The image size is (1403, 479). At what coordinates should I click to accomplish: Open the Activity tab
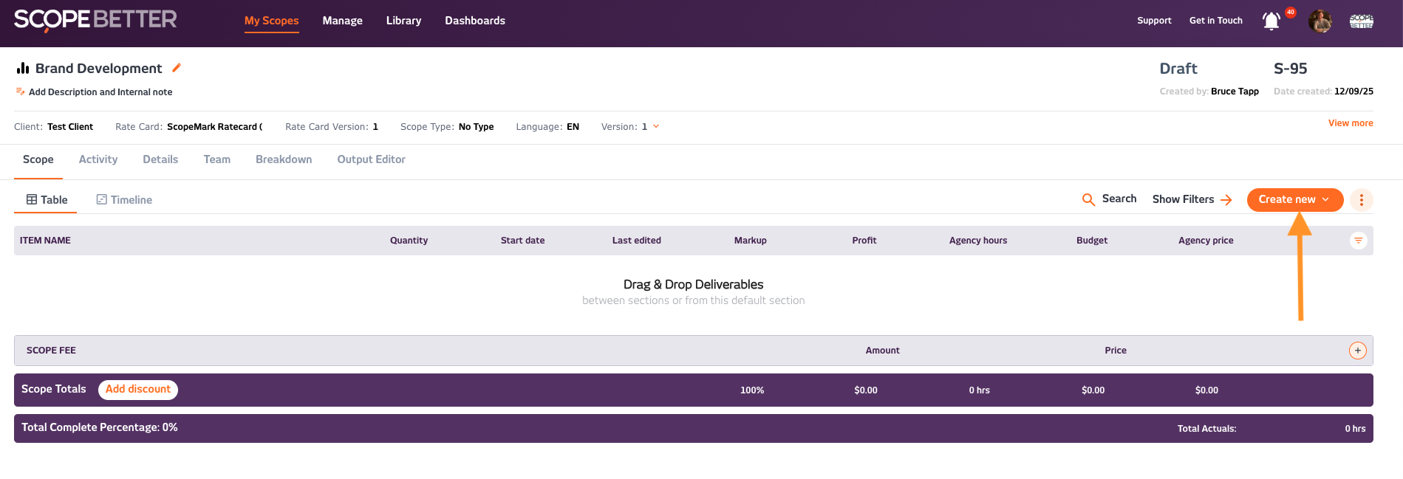click(98, 159)
